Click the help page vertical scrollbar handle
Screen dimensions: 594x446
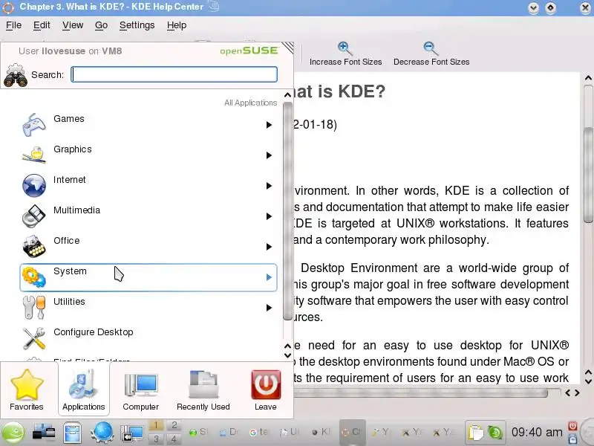click(588, 175)
